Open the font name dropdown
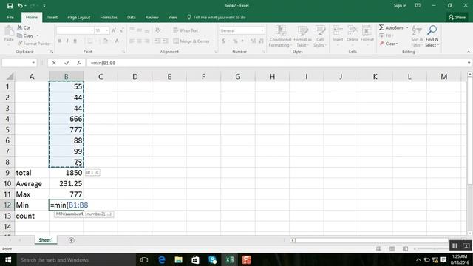Image resolution: width=473 pixels, height=266 pixels. click(92, 30)
